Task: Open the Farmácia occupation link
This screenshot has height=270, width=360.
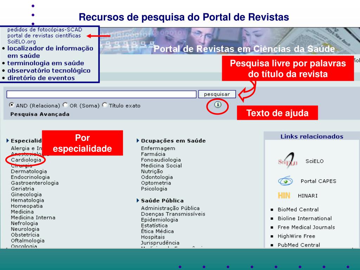Action: [x=153, y=154]
